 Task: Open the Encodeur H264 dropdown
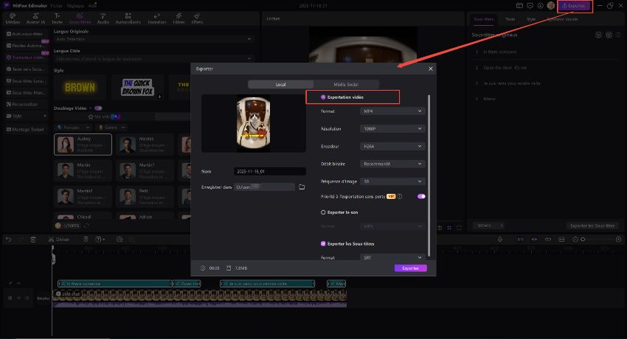click(392, 146)
